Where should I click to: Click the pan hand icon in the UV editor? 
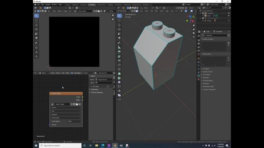pyautogui.click(x=113, y=19)
